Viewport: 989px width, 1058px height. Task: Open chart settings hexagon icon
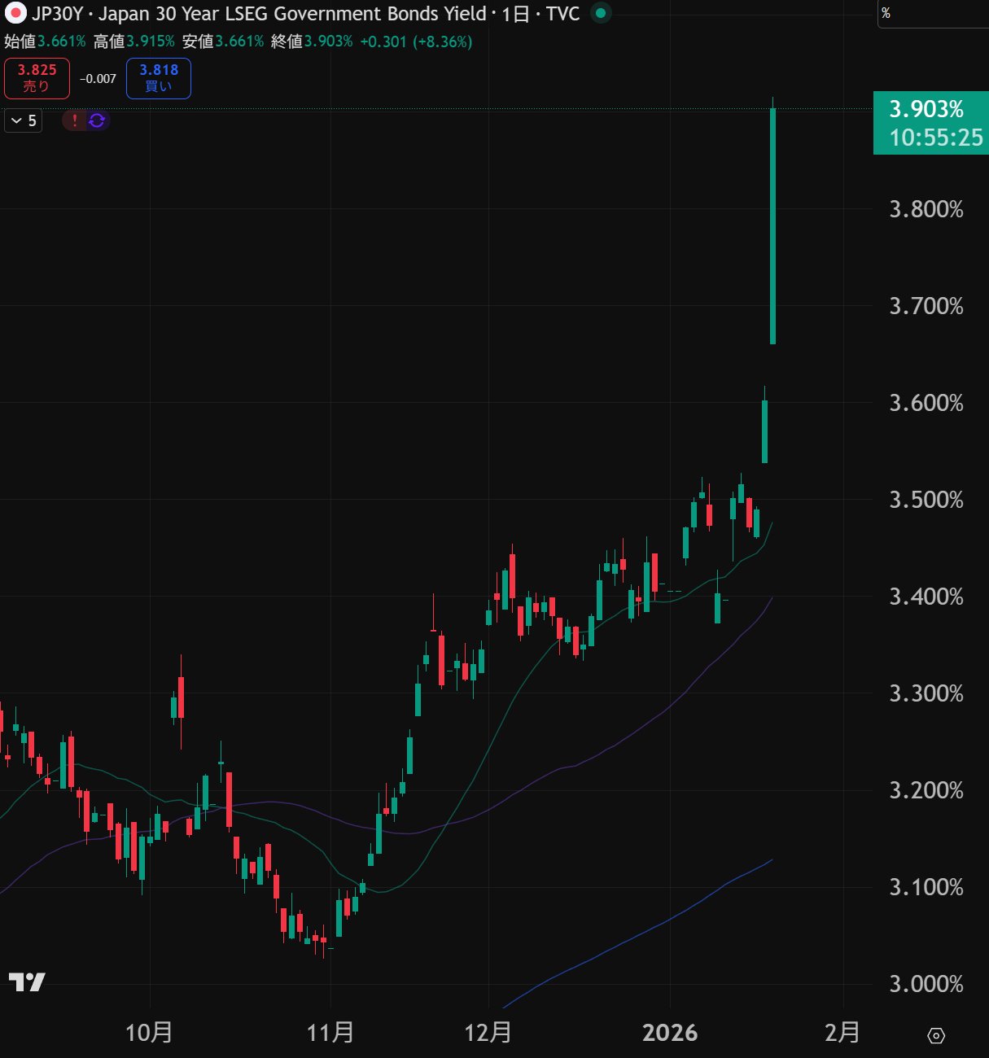pyautogui.click(x=936, y=1035)
